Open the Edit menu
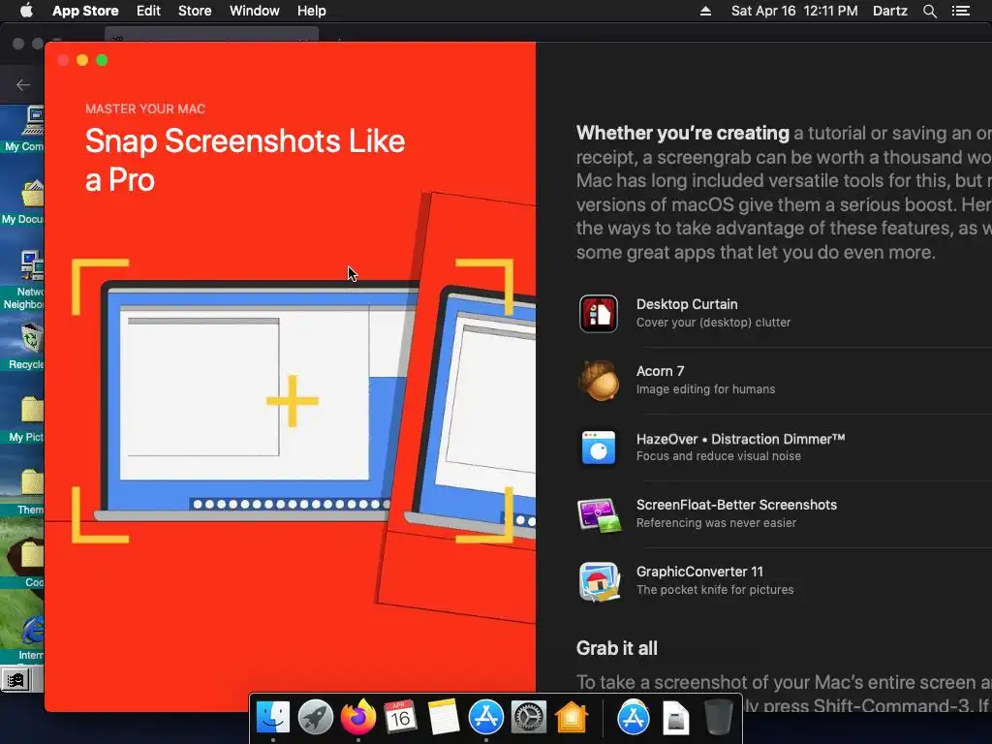 coord(148,11)
